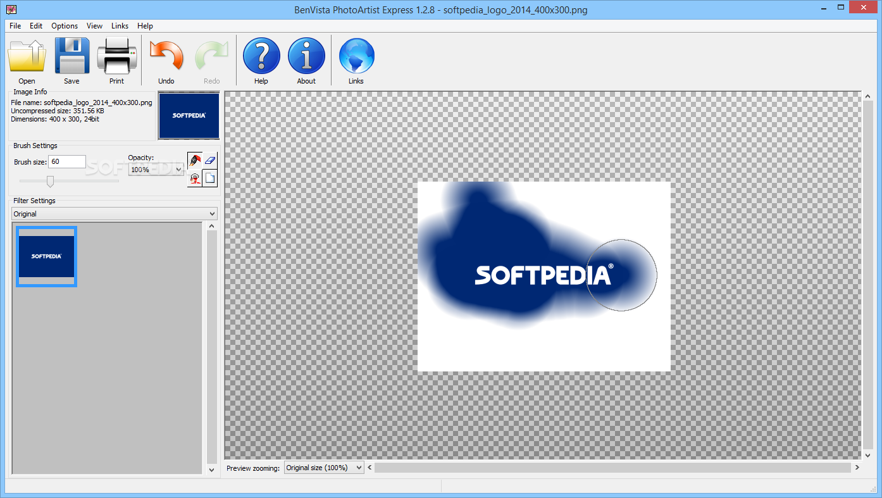Select the eraser tool
The image size is (882, 498).
point(210,161)
